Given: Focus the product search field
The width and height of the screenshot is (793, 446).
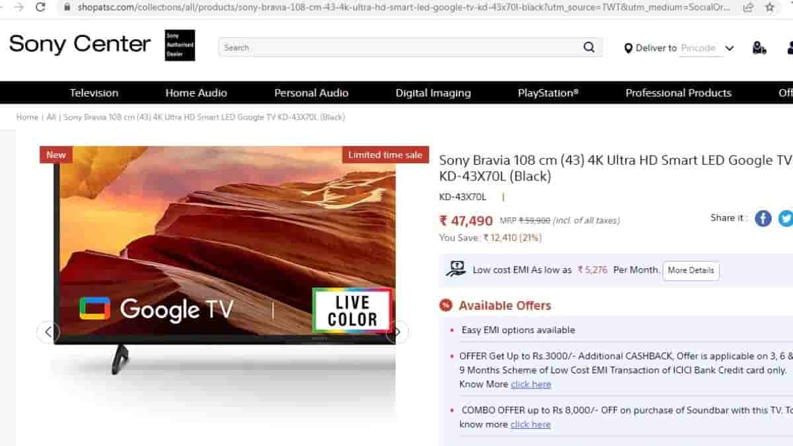Looking at the screenshot, I should (x=397, y=48).
